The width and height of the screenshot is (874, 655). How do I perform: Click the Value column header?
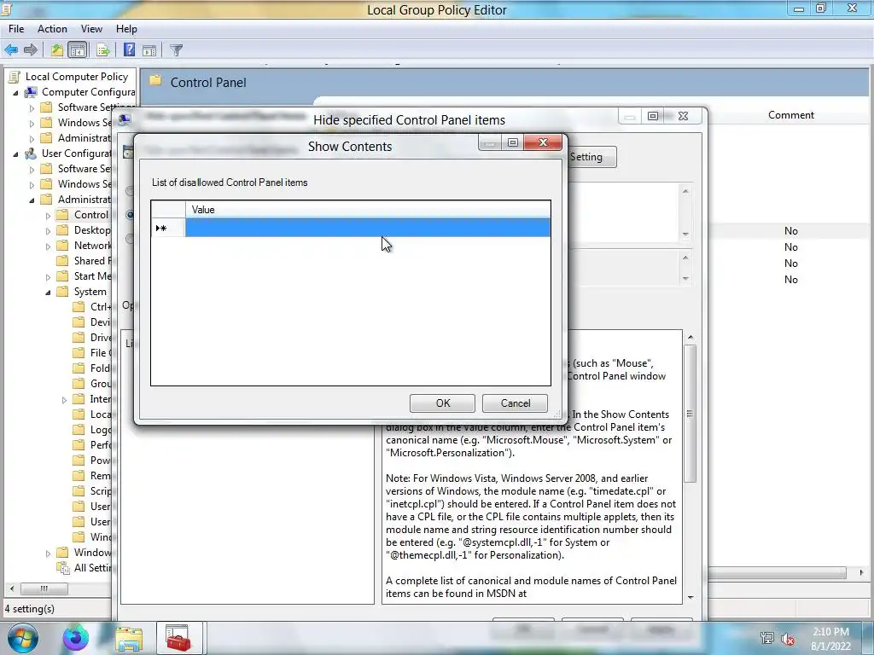point(368,210)
